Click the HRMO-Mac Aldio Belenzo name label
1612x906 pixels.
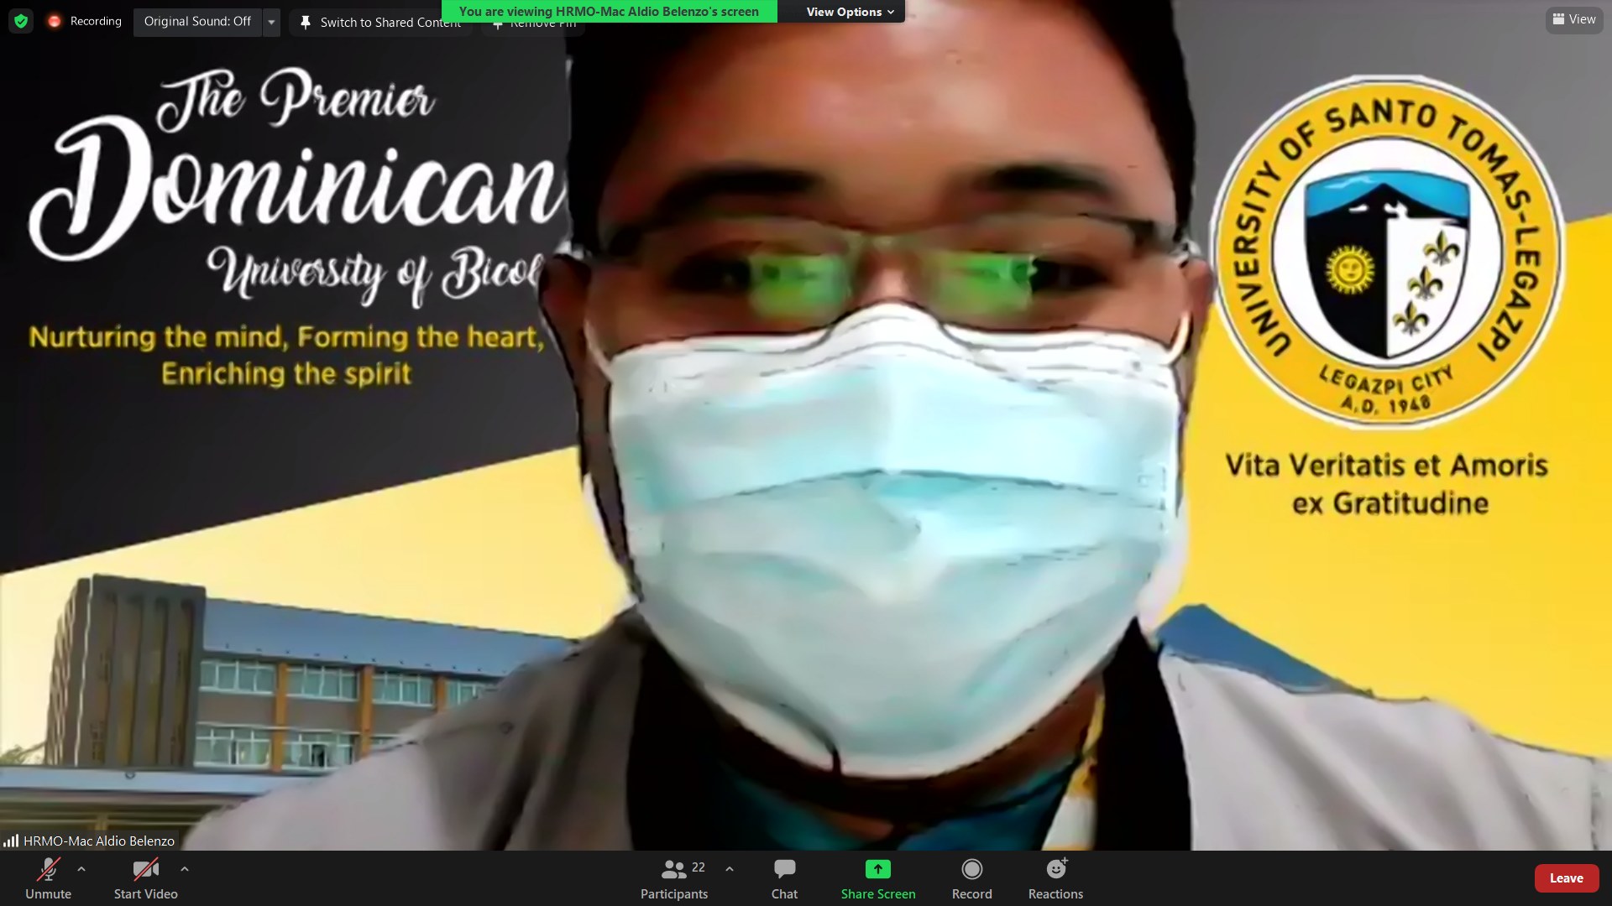click(x=98, y=841)
